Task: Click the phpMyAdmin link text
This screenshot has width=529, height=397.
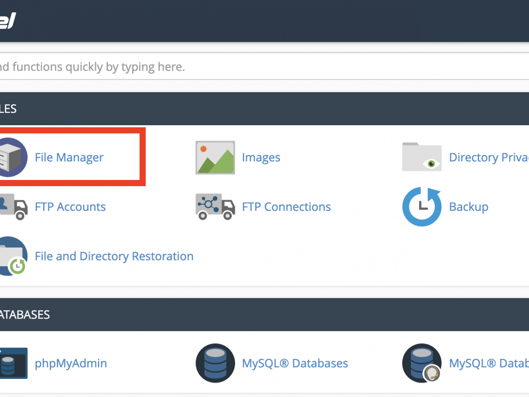Action: (x=71, y=363)
